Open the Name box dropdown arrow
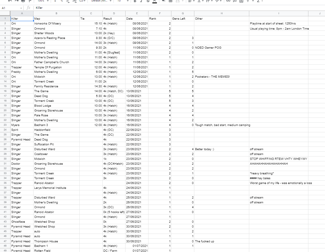The height and width of the screenshot is (252, 325). 21,8
